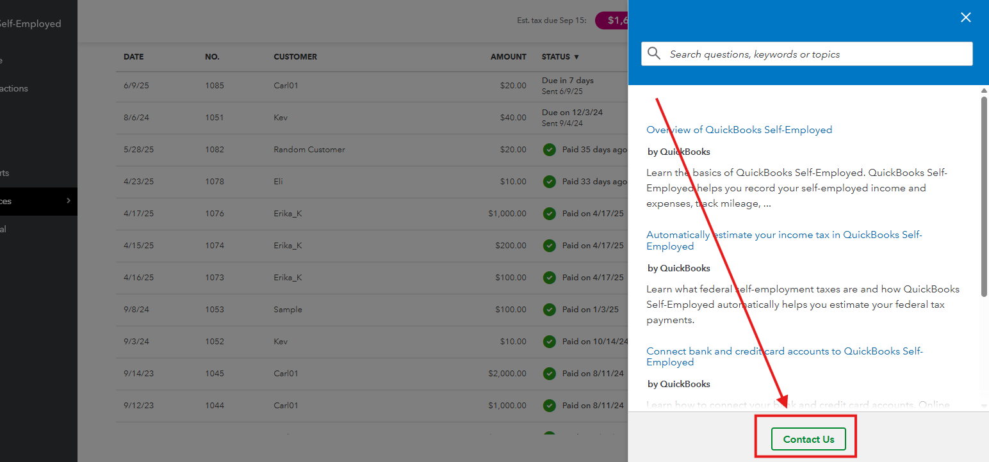This screenshot has height=462, width=989.
Task: Open Automatically estimate your income tax article
Action: click(784, 241)
